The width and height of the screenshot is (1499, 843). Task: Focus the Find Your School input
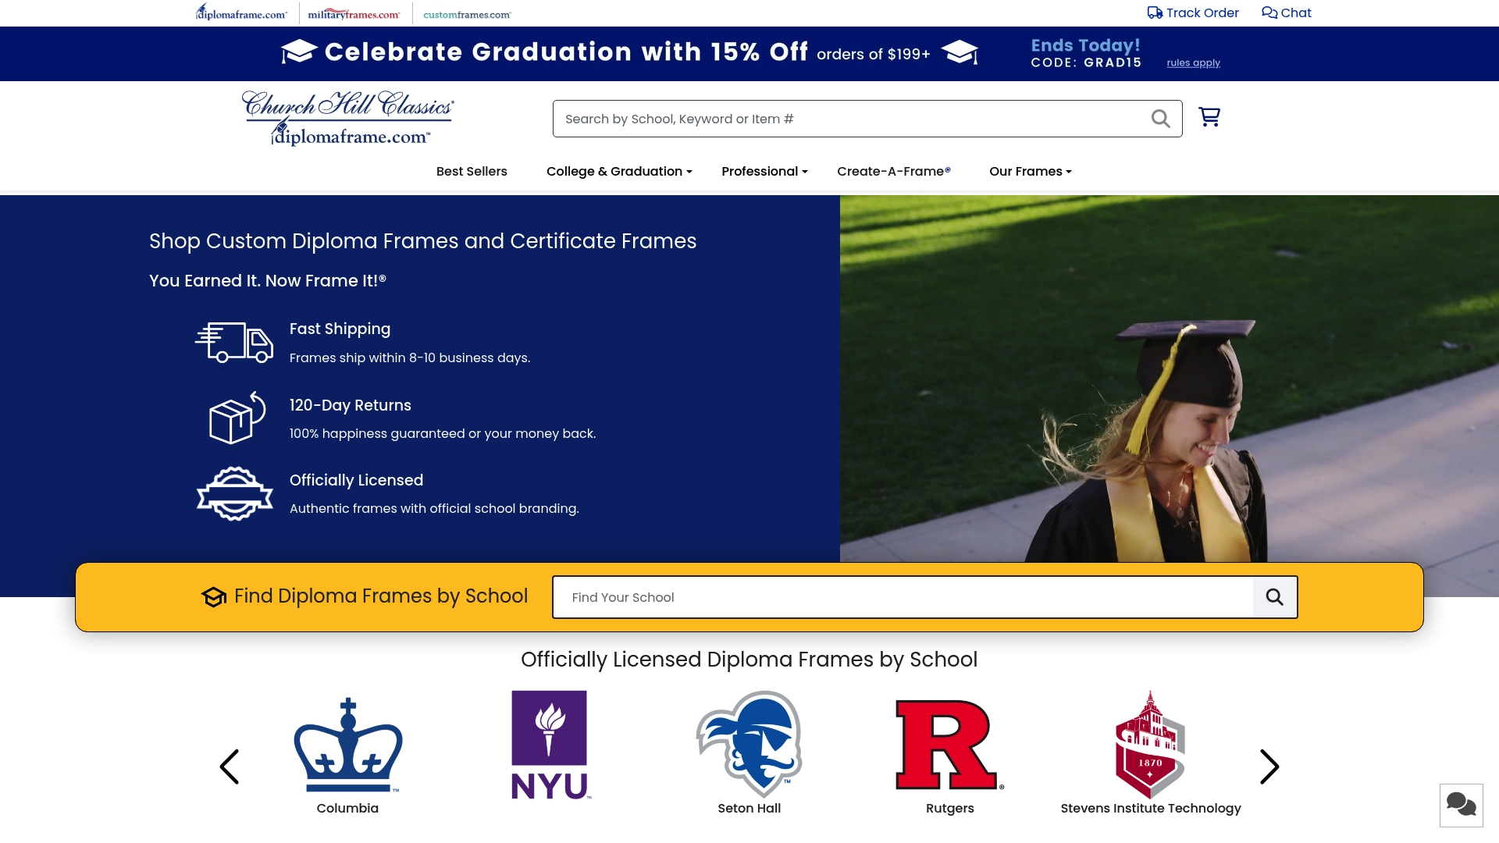tap(903, 597)
